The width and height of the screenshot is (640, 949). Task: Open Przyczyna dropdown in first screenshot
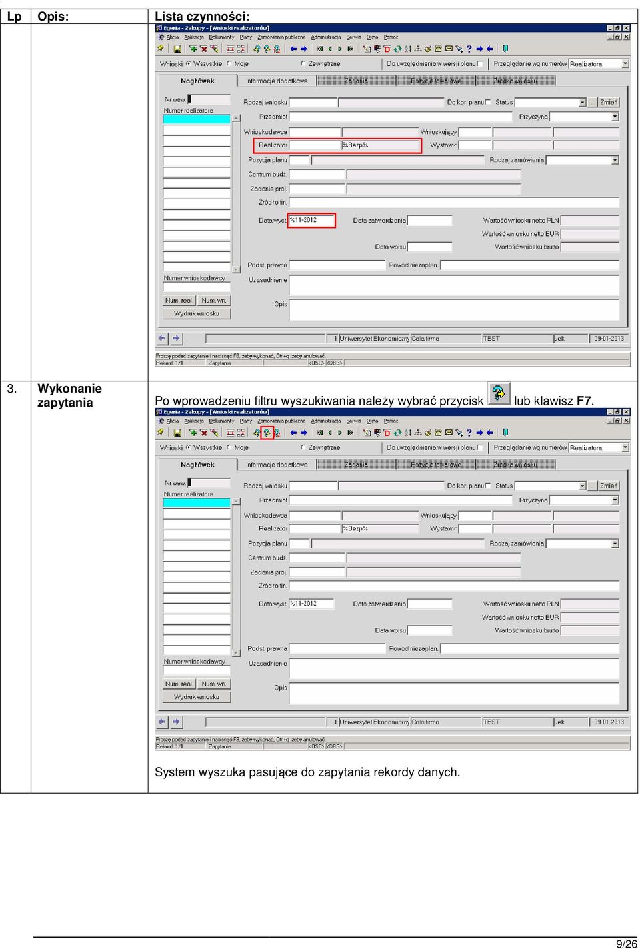point(615,117)
